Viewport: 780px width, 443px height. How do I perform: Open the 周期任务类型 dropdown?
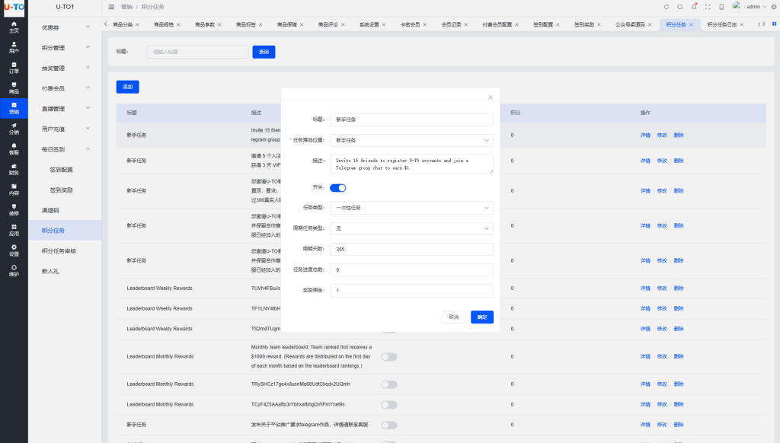[x=411, y=228]
